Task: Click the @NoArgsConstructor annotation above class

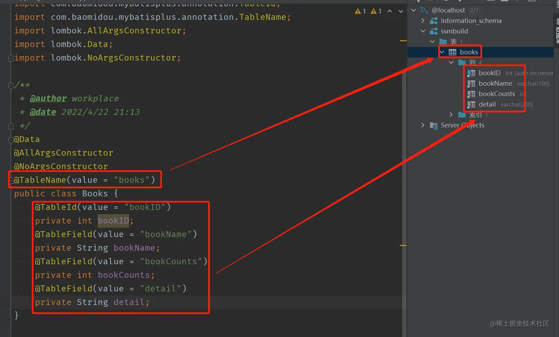Action: point(61,166)
